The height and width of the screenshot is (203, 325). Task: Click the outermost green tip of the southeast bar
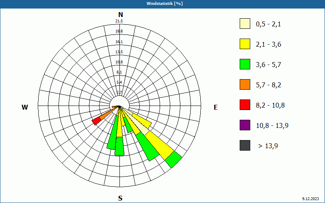click(173, 159)
